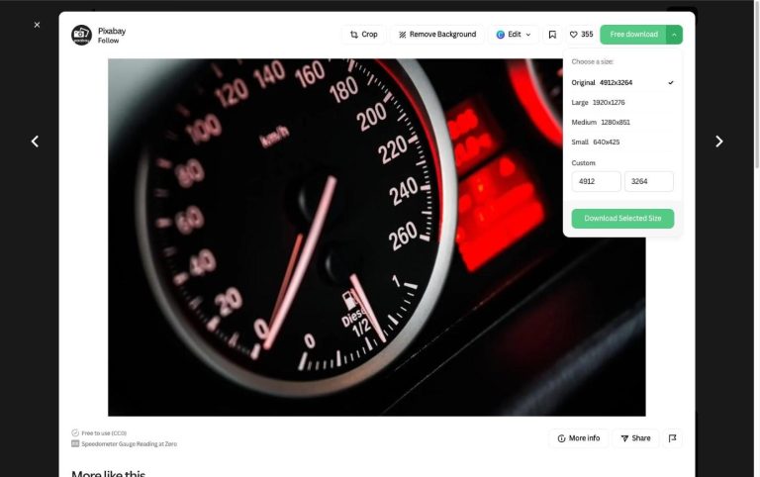Go to the next photo arrow
Viewport: 760px width, 477px height.
tap(718, 142)
